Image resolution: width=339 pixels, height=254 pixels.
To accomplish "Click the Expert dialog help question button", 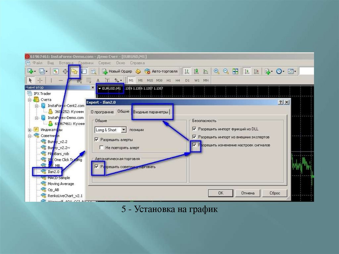I will click(281, 102).
